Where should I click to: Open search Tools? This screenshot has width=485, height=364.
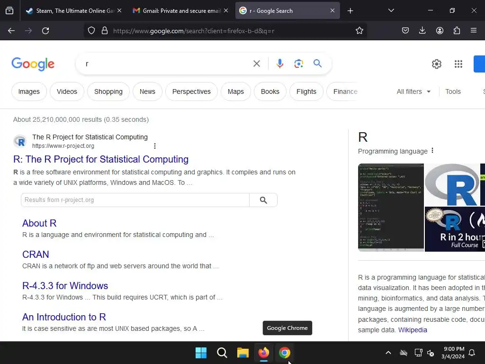(453, 91)
